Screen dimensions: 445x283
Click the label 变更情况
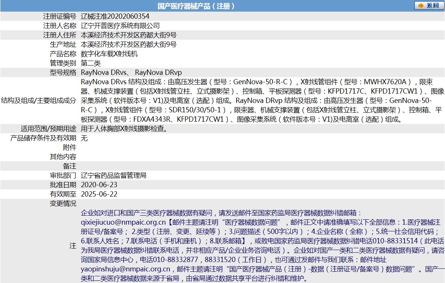(x=63, y=203)
